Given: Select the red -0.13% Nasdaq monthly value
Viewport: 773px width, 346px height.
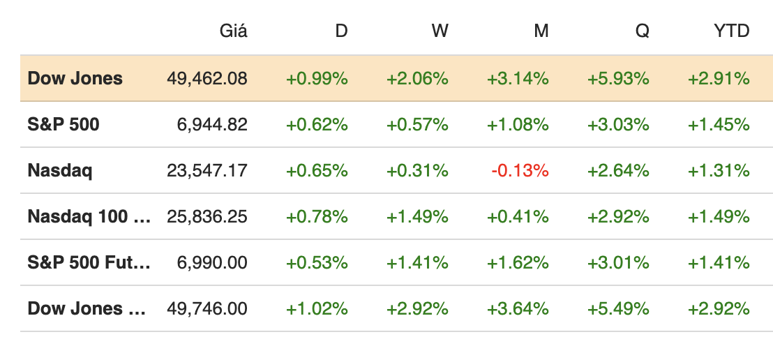Looking at the screenshot, I should tap(519, 170).
